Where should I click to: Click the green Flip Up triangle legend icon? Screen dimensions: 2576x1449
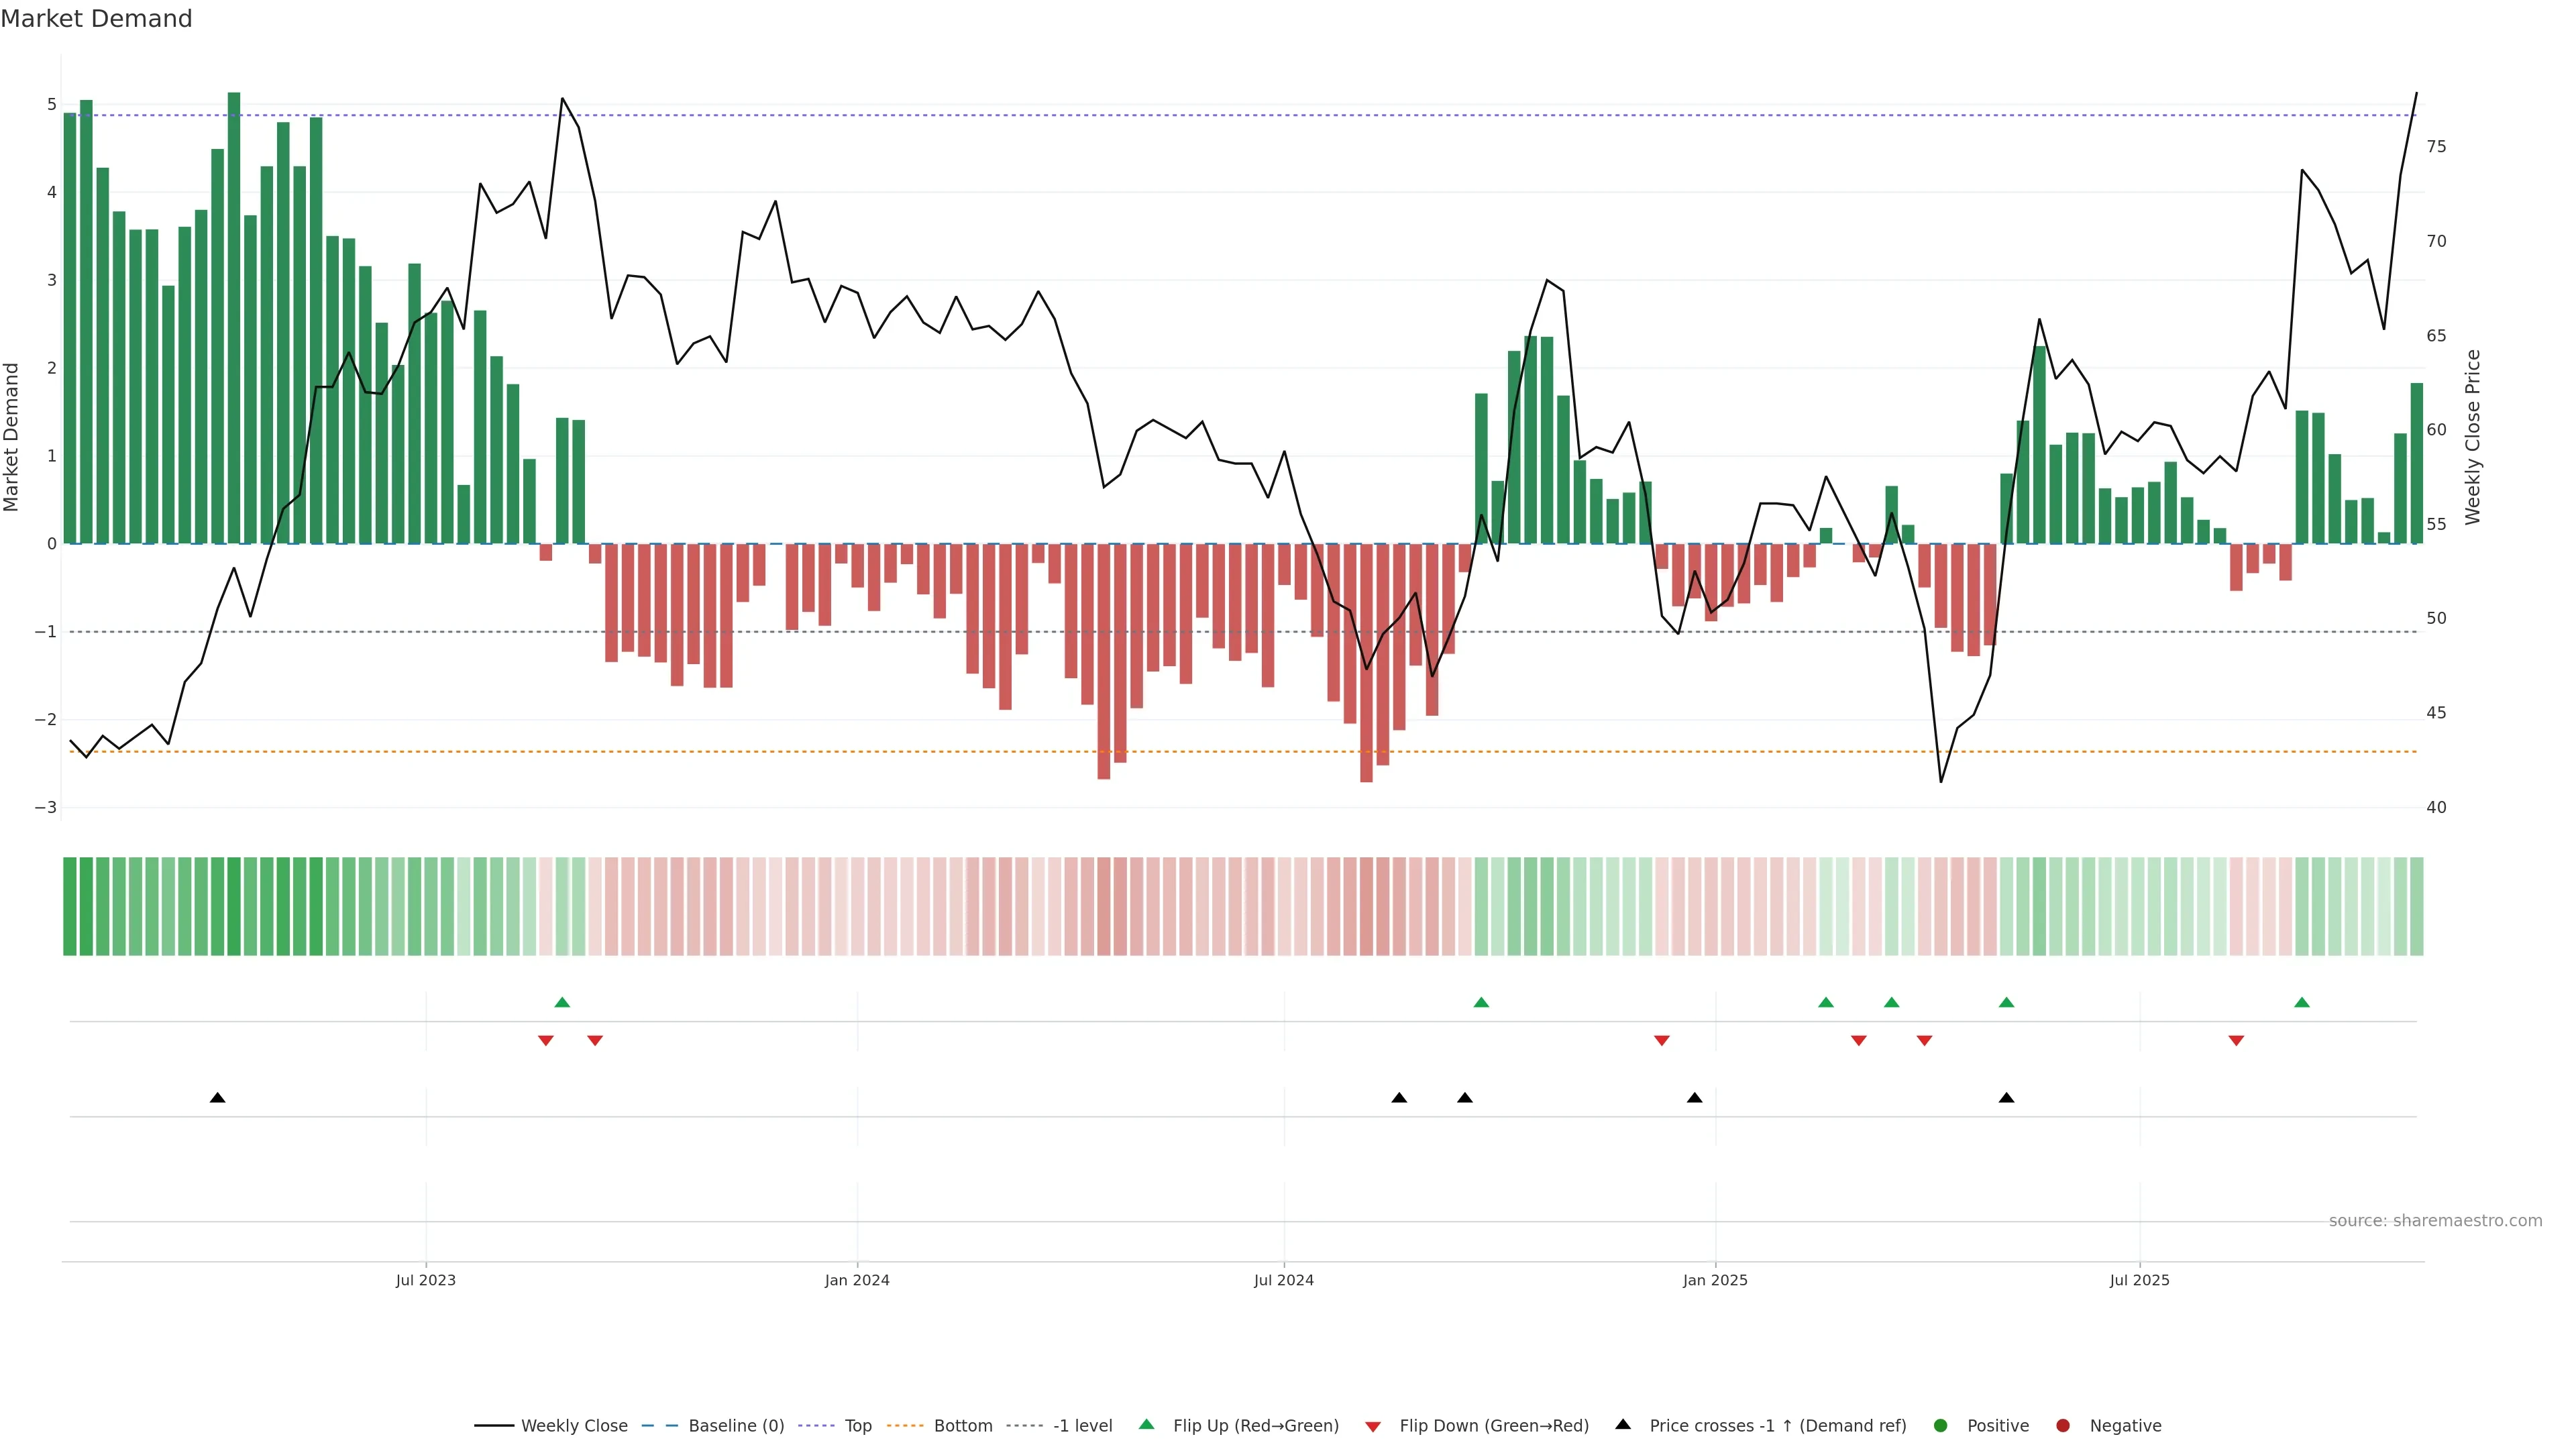point(1146,1424)
